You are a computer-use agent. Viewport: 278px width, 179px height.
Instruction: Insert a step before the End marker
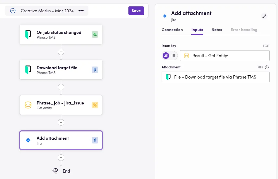pos(61,157)
